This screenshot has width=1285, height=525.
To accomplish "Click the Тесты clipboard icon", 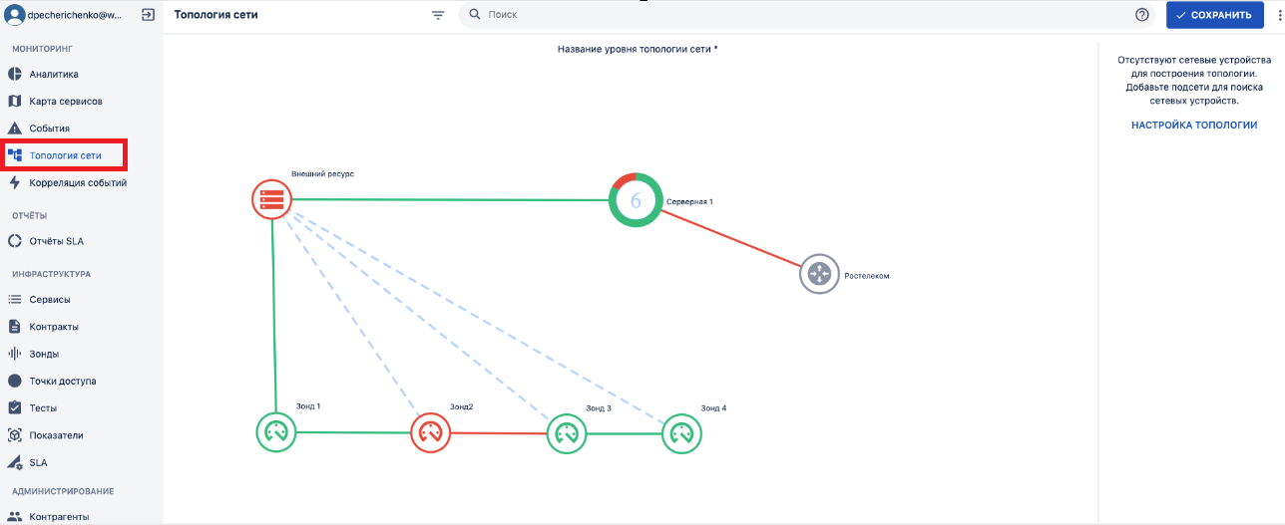I will click(x=15, y=407).
